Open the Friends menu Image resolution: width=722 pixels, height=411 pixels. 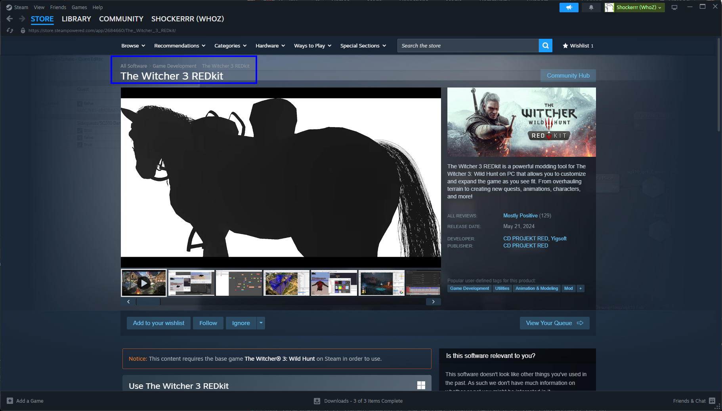(x=58, y=8)
